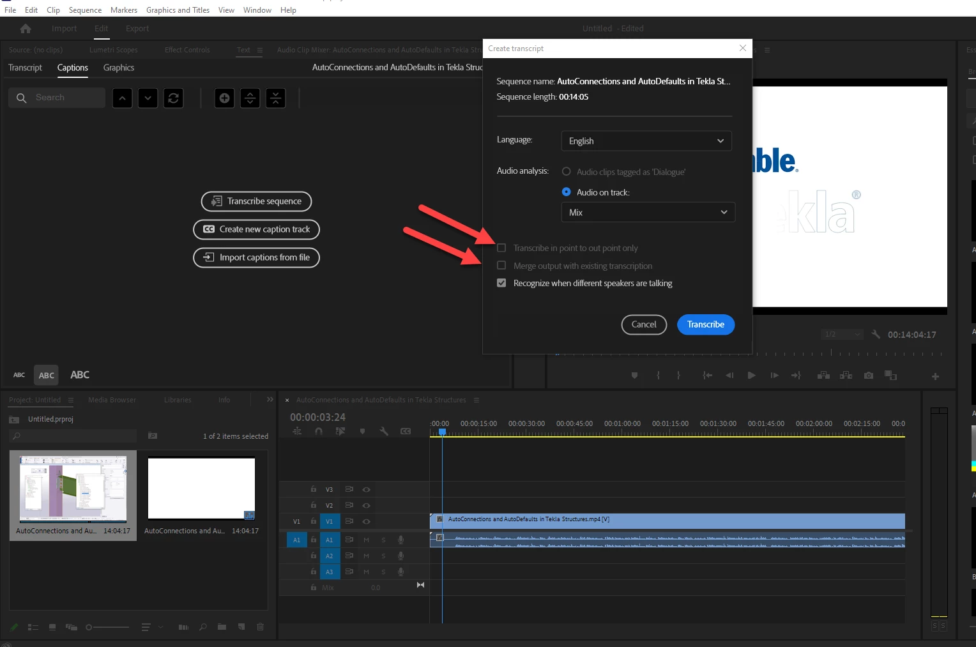
Task: Toggle linked selection icon in timeline
Action: (340, 432)
